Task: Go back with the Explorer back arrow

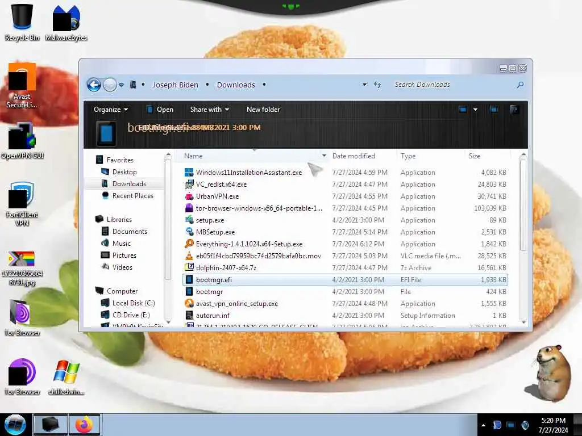Action: pos(94,85)
